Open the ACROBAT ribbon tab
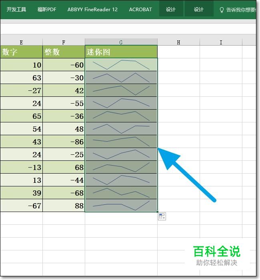This screenshot has height=280, width=260. [x=140, y=9]
